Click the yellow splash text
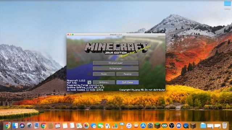232x130 pixels. [136, 51]
